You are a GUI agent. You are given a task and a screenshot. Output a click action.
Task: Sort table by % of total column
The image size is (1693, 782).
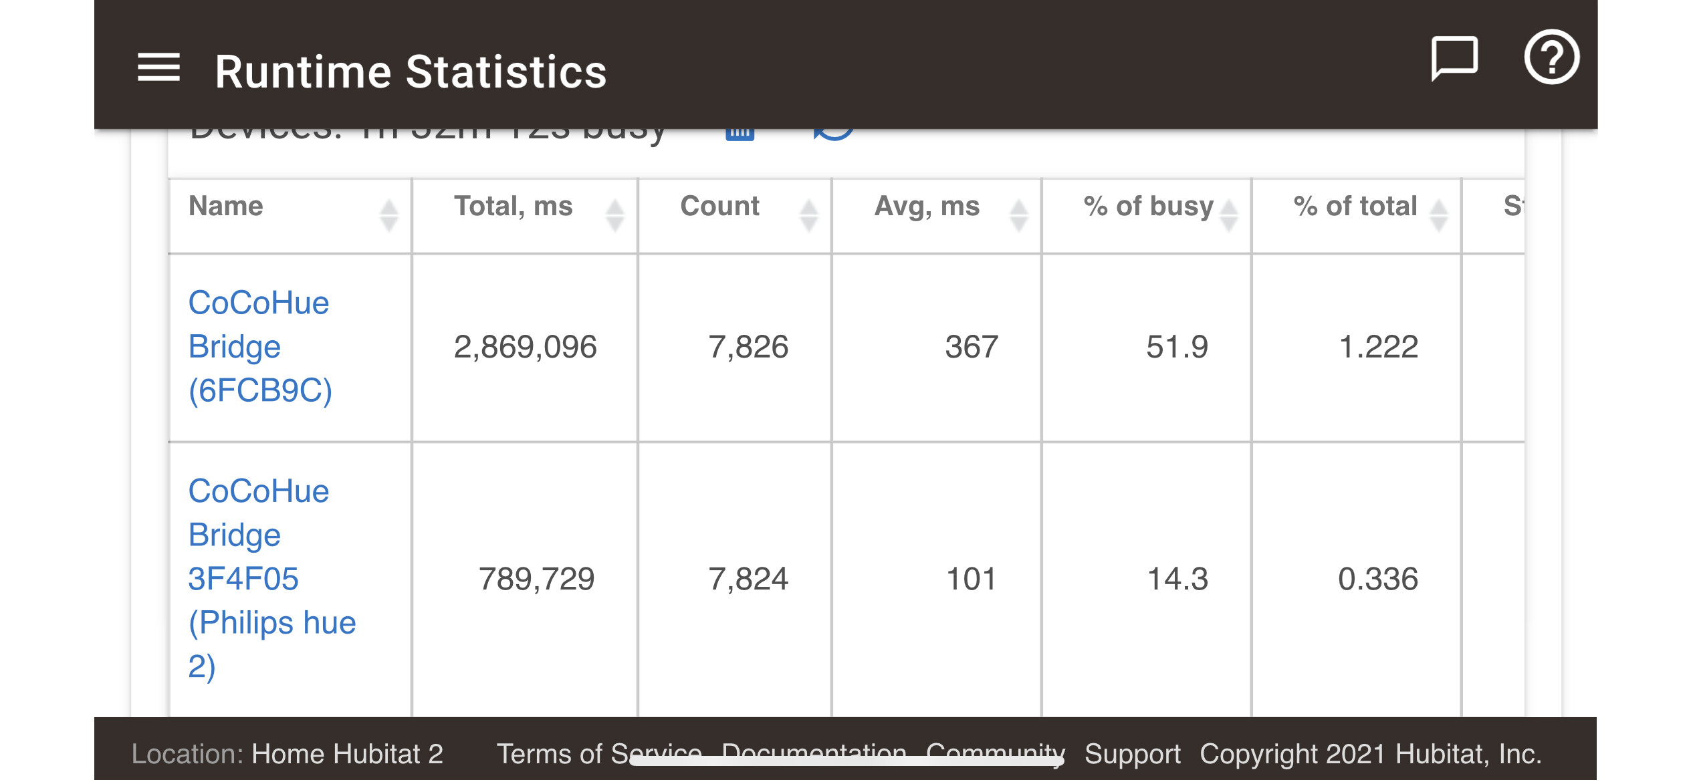(1357, 215)
